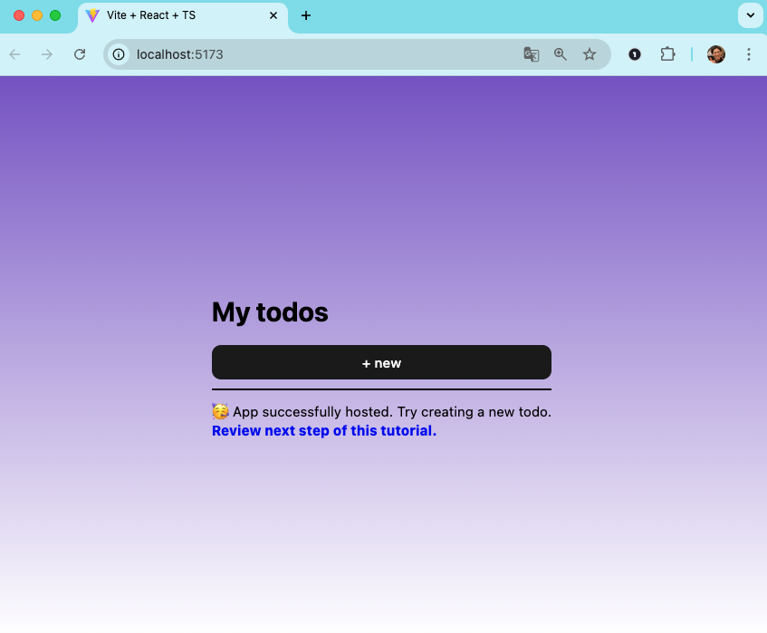
Task: Click the red window close button
Action: [19, 15]
